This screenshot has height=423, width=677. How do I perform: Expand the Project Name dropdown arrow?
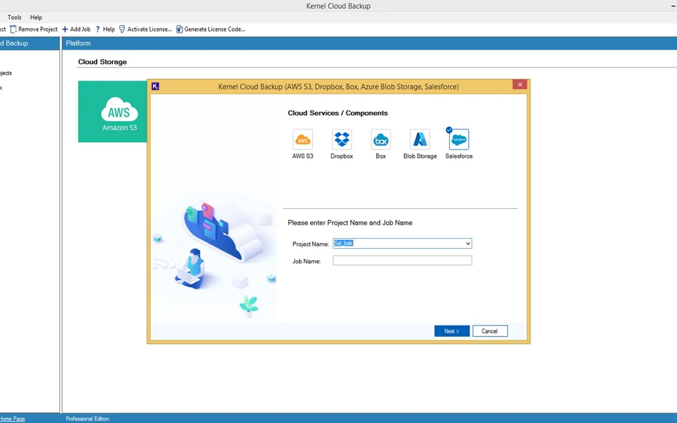pyautogui.click(x=468, y=244)
